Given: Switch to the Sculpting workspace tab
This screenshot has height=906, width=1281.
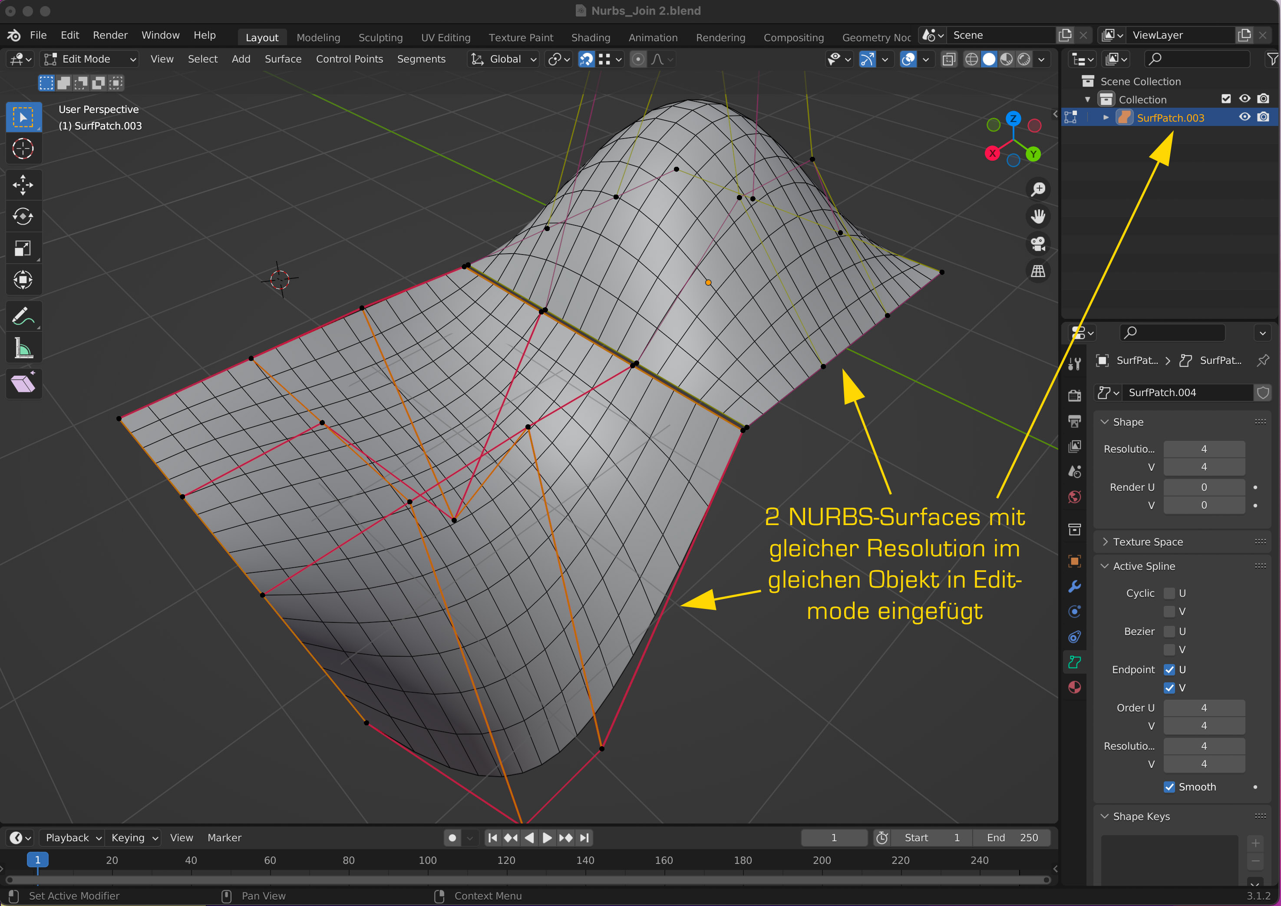Looking at the screenshot, I should point(380,37).
